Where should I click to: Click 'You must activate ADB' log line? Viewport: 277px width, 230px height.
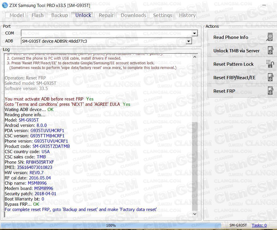point(49,99)
